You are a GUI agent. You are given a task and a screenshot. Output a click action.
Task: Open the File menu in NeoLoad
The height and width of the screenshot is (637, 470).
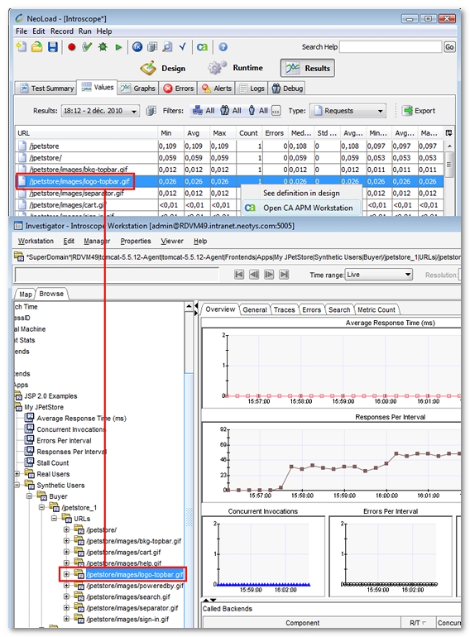coord(22,31)
